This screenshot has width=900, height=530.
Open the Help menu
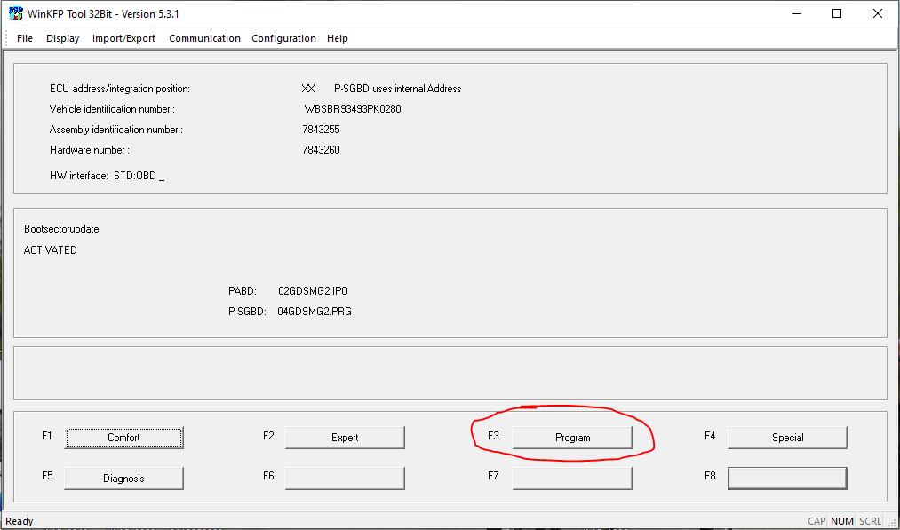(x=338, y=38)
